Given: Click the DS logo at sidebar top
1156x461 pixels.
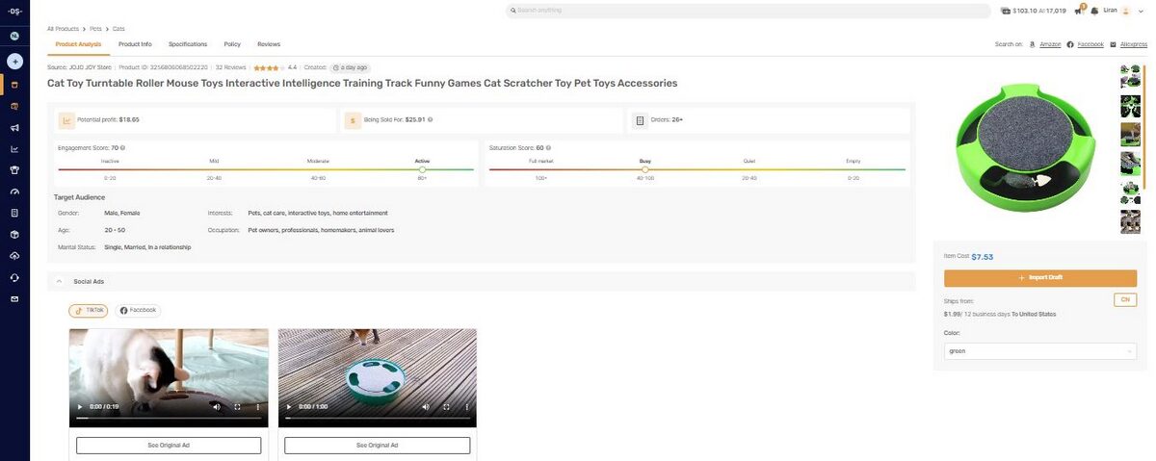Looking at the screenshot, I should 14,11.
